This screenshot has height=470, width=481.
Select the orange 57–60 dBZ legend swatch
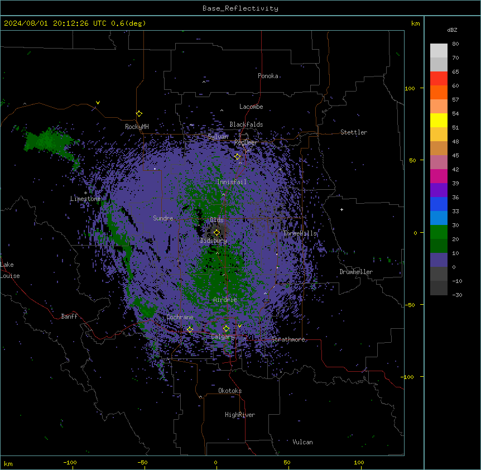coord(439,92)
